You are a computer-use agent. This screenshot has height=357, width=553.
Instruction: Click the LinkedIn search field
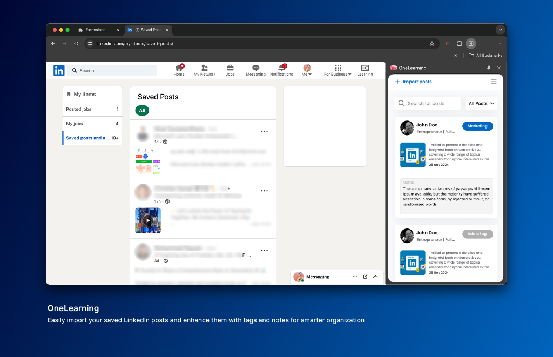point(112,71)
